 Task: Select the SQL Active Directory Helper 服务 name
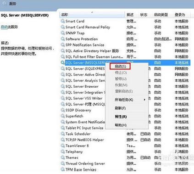92,51
